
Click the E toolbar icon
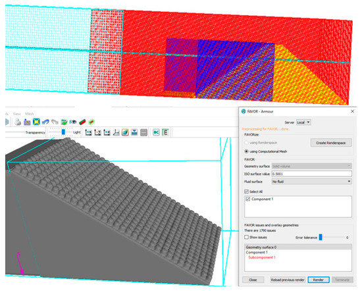(165, 132)
